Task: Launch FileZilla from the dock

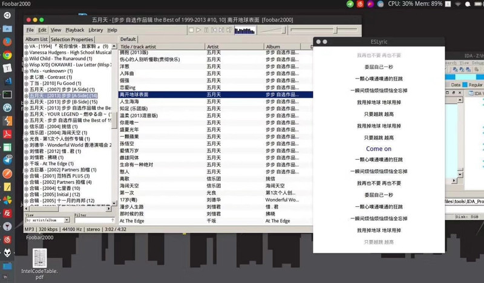Action: [x=7, y=213]
